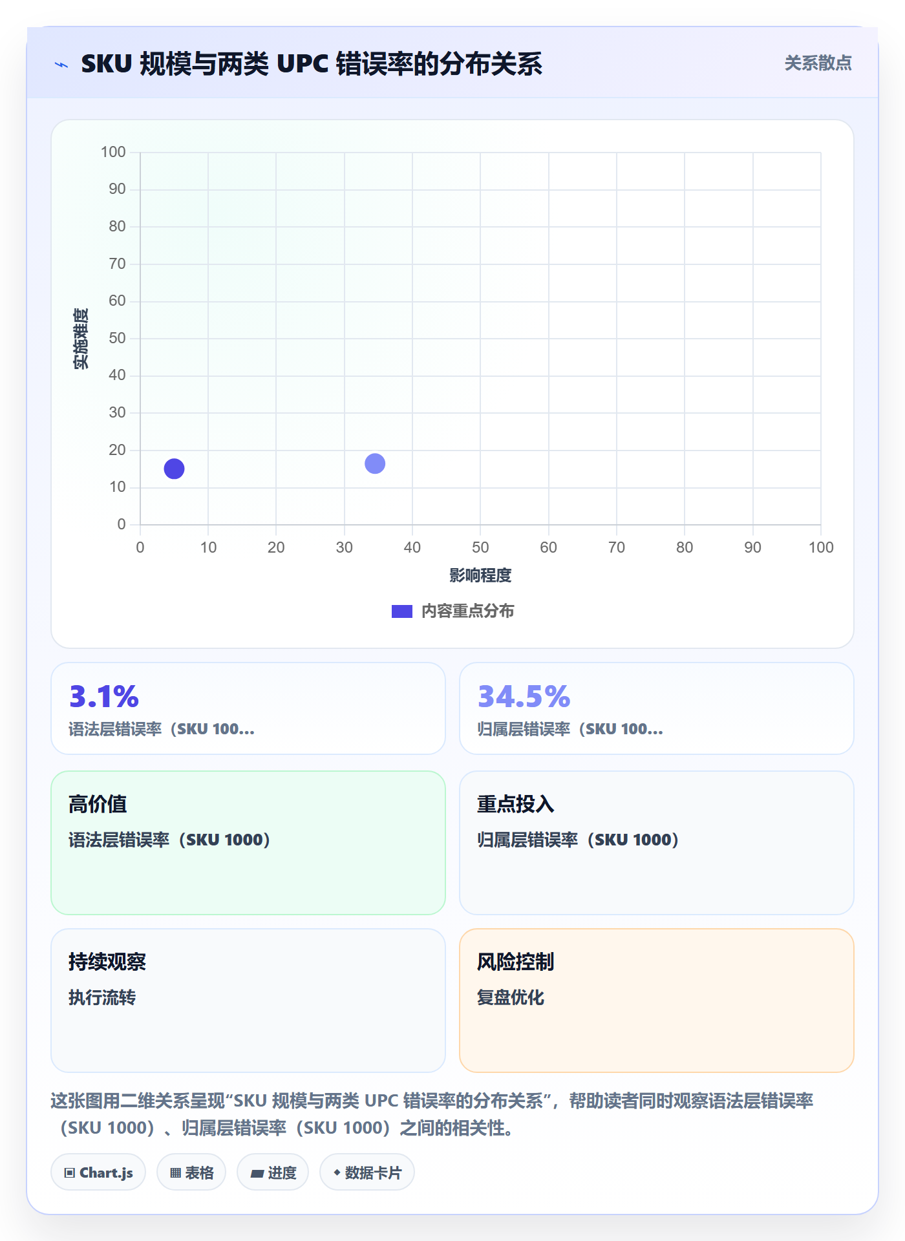Screen dimensions: 905x1241
Task: Click the diamond icon in 数据卡片 chip
Action: pos(337,1172)
